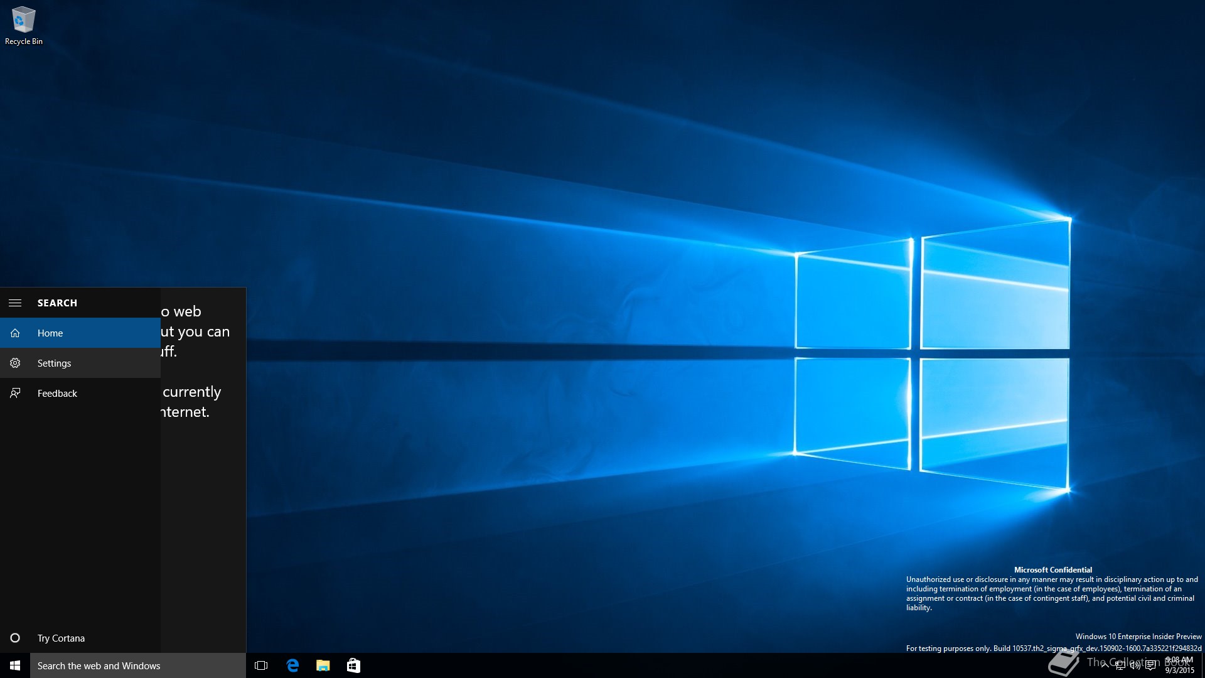Click the Search the web and Windows box

coord(138,665)
